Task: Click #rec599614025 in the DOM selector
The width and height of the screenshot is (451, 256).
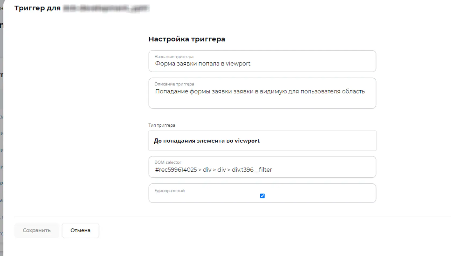Action: click(x=176, y=170)
